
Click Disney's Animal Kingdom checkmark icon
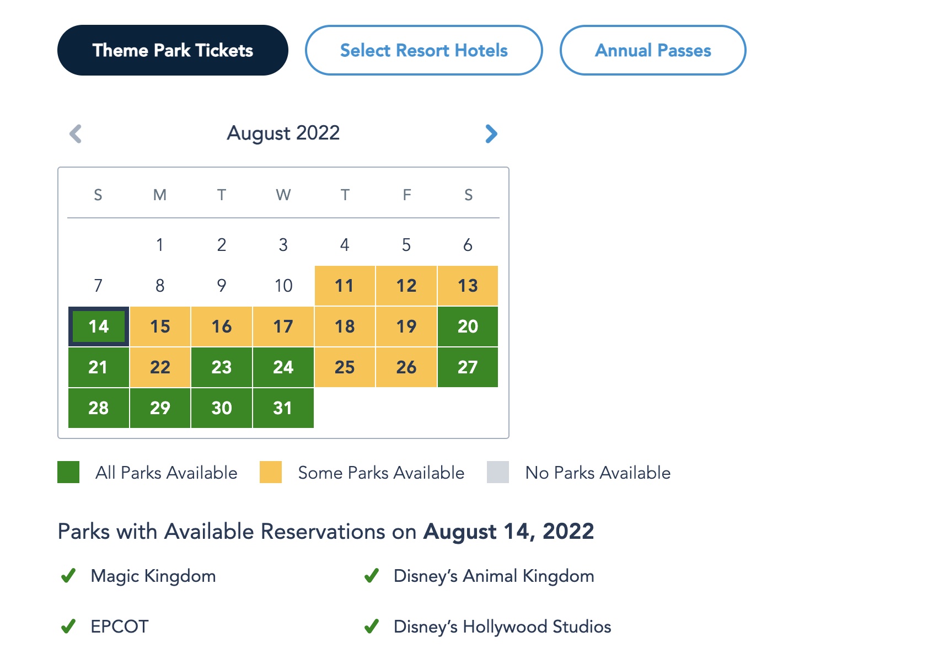(372, 576)
